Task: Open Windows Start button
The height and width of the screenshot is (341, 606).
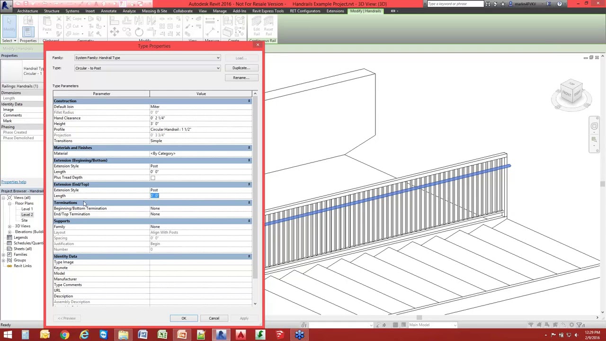Action: click(8, 335)
